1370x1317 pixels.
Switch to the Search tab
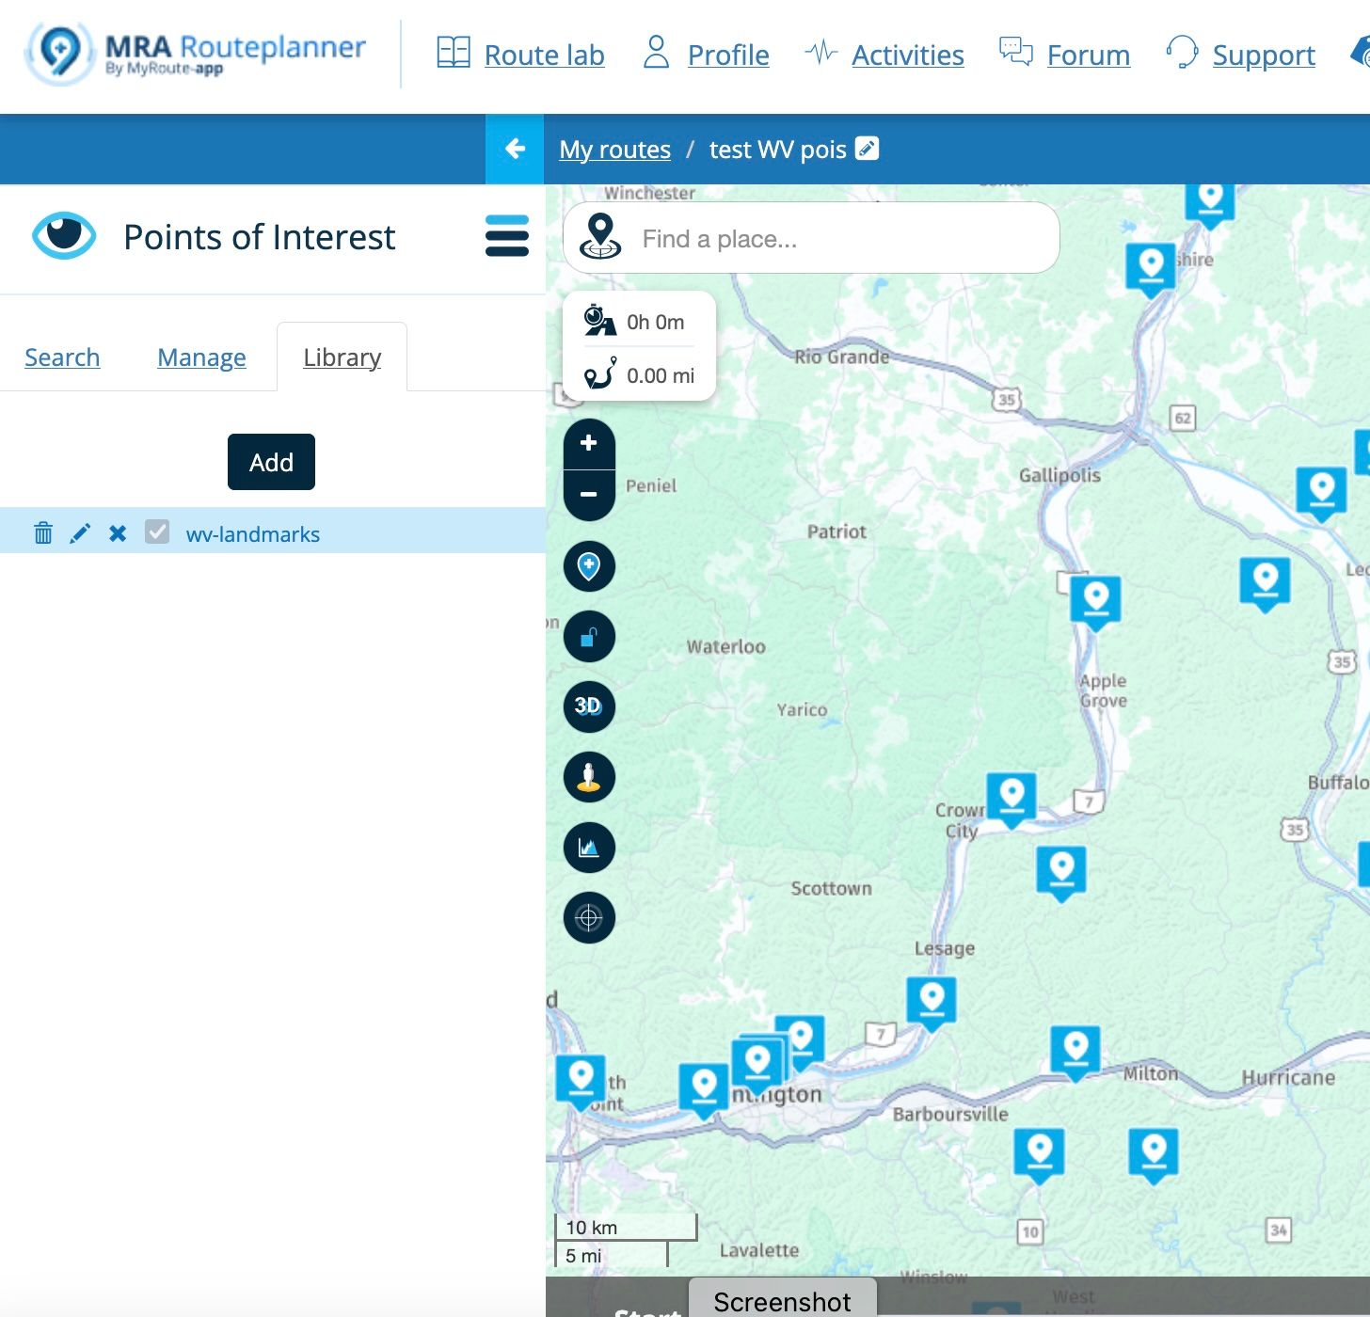(x=62, y=357)
